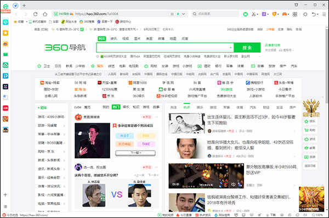Reload the current page
This screenshot has width=329, height=218.
35,14
